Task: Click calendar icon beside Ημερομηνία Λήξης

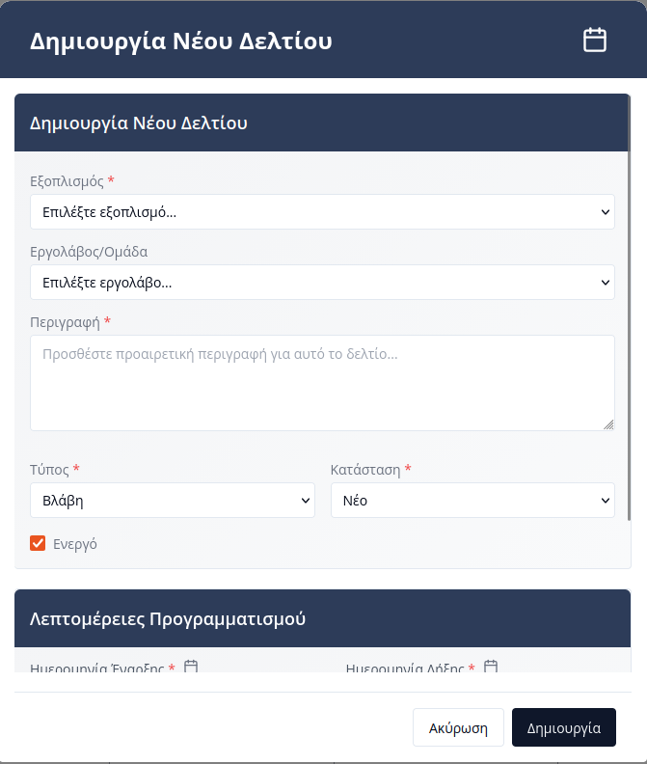Action: (x=490, y=667)
